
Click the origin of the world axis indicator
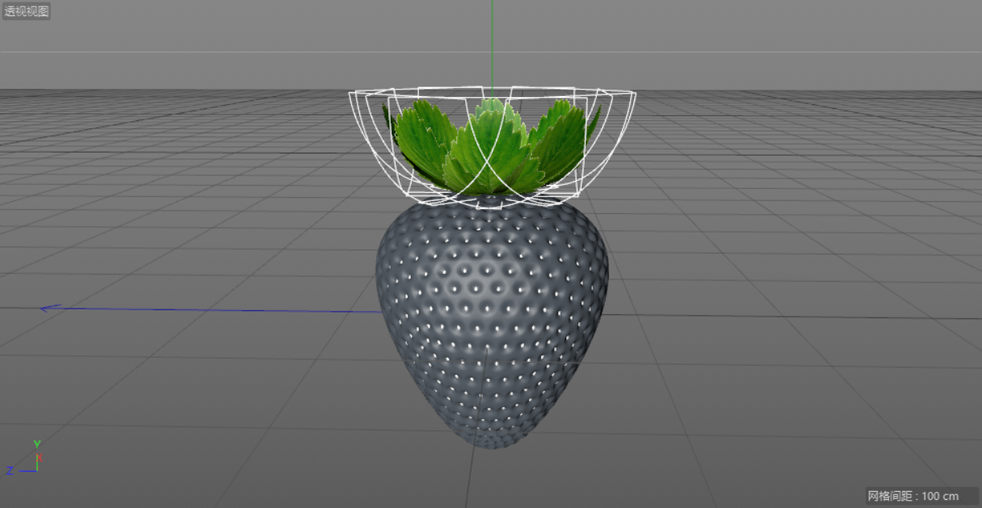[36, 471]
